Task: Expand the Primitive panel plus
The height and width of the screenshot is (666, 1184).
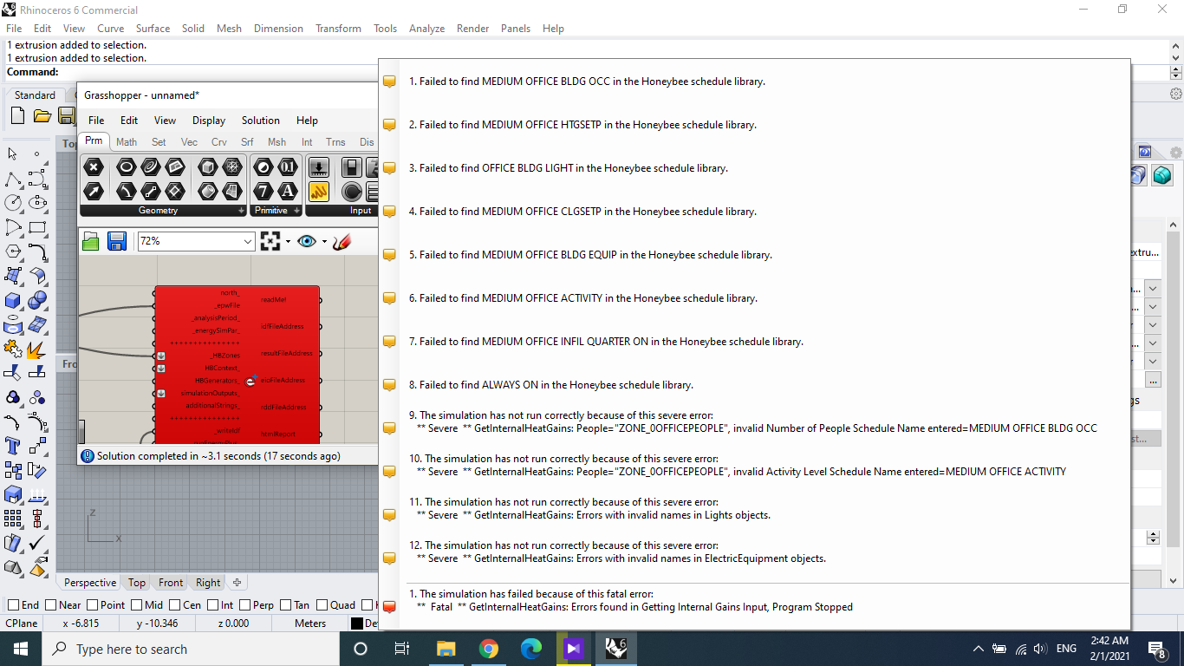Action: (296, 211)
